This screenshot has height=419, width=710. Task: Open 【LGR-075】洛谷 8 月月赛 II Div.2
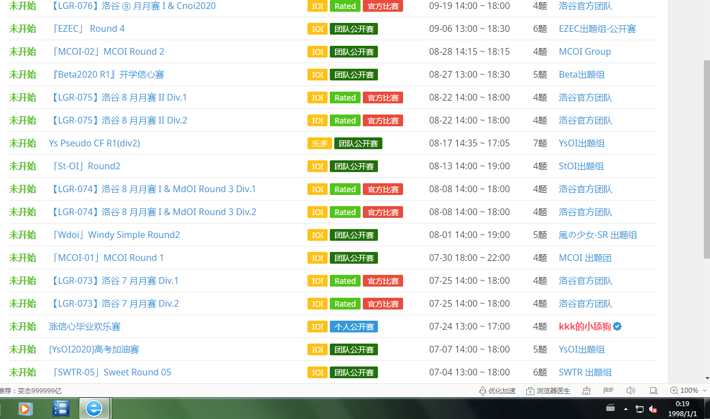[x=118, y=120]
